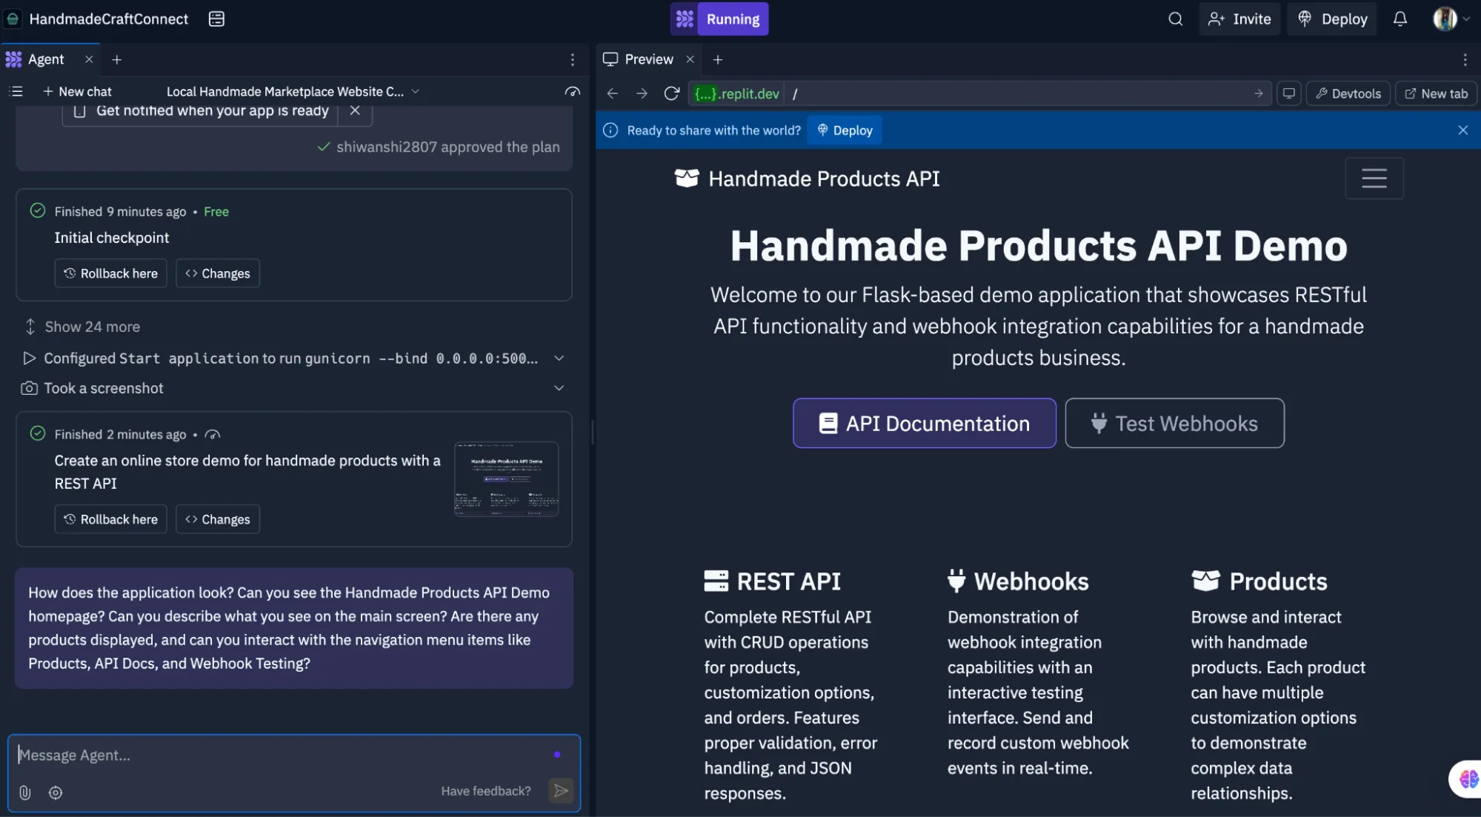Image resolution: width=1481 pixels, height=817 pixels.
Task: Open the hamburger menu in preview site
Action: 1374,178
